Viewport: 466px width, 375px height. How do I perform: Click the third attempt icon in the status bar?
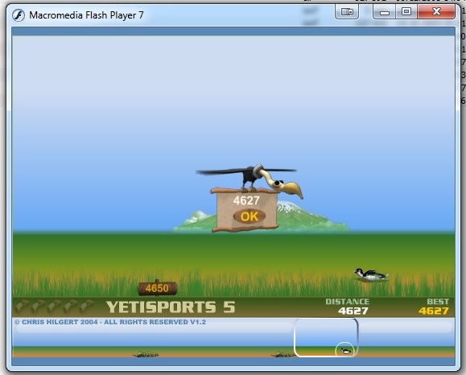tap(55, 306)
